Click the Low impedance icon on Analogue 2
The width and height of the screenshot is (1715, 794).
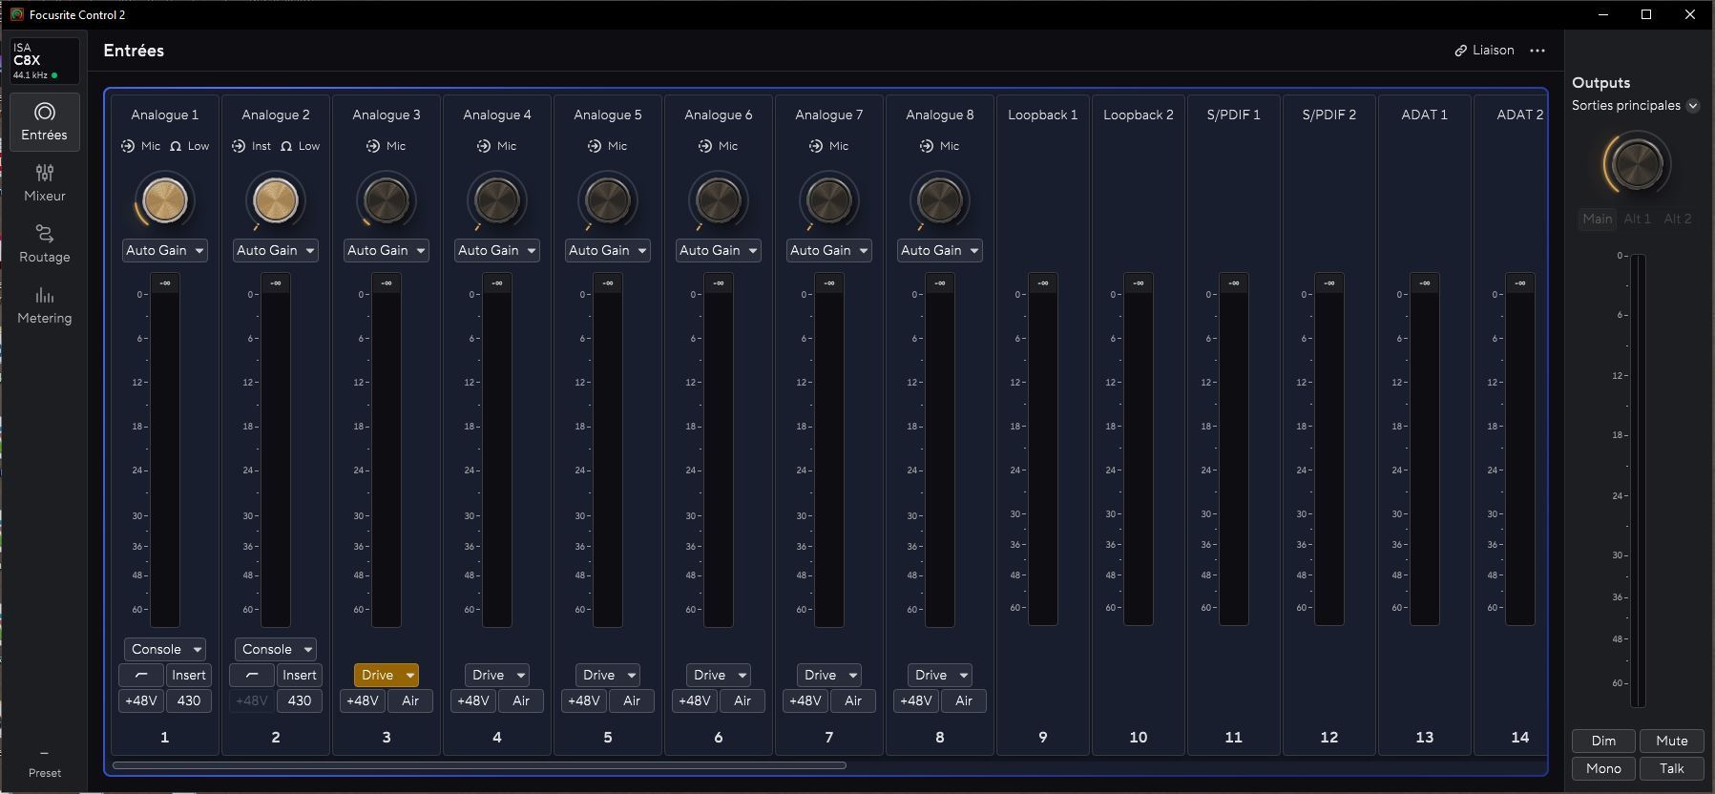click(286, 146)
